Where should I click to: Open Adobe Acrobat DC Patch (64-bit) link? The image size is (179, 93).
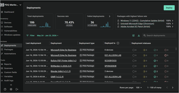click(135, 26)
